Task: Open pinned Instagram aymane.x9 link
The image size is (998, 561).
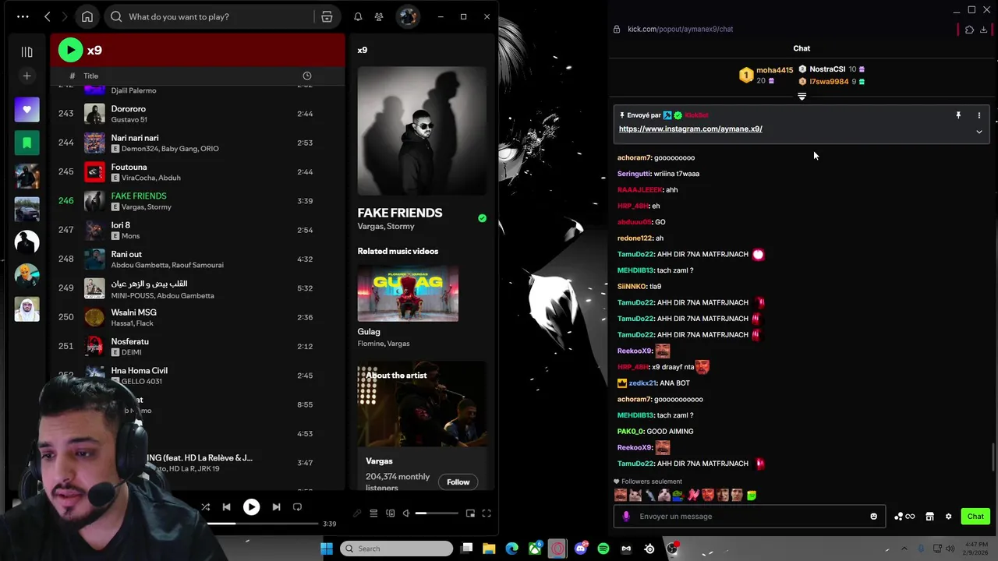Action: [x=690, y=129]
